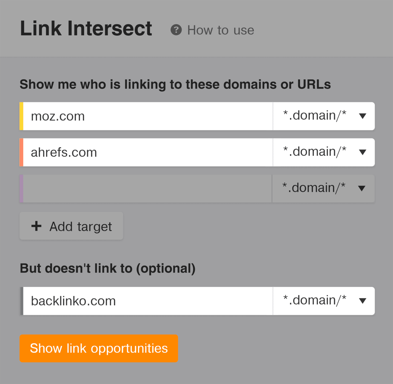Click inside the ahrefs.com input field
393x384 pixels.
pyautogui.click(x=136, y=152)
